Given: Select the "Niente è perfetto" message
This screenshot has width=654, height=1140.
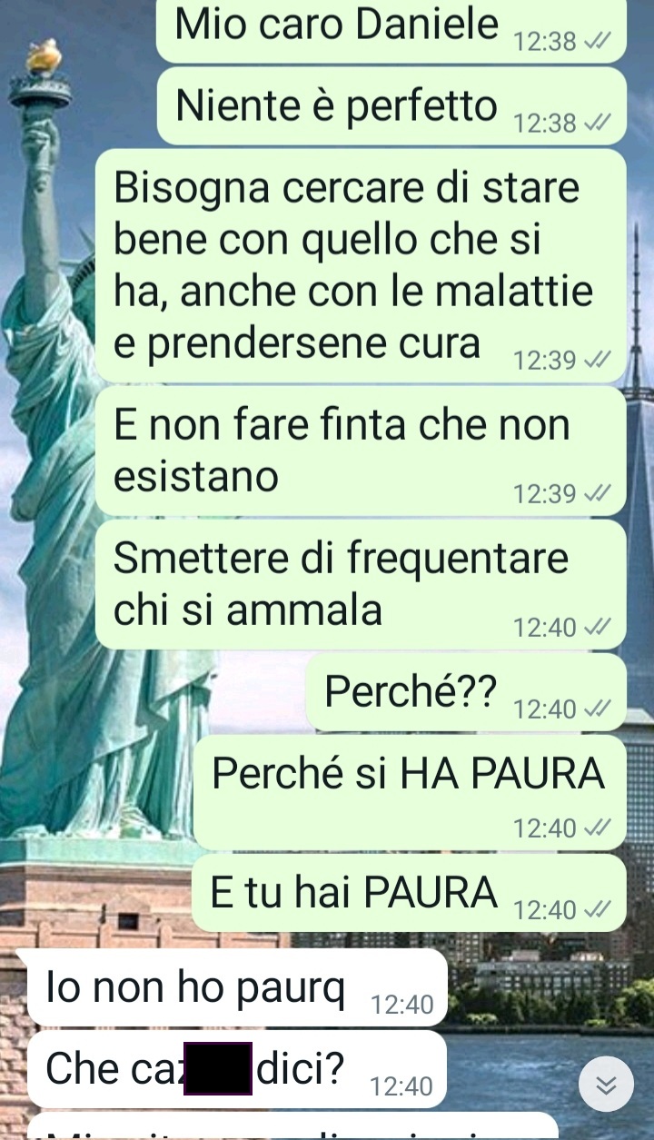Looking at the screenshot, I should click(391, 106).
